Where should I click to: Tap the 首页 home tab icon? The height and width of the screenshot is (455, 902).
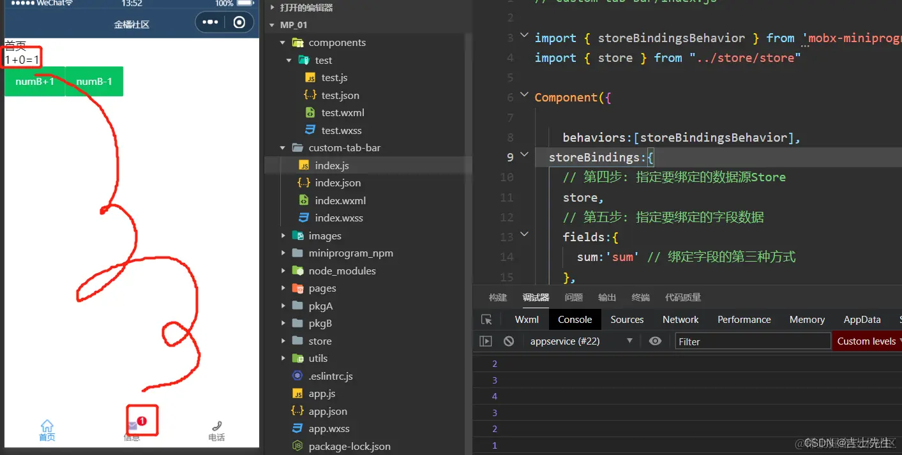47,426
